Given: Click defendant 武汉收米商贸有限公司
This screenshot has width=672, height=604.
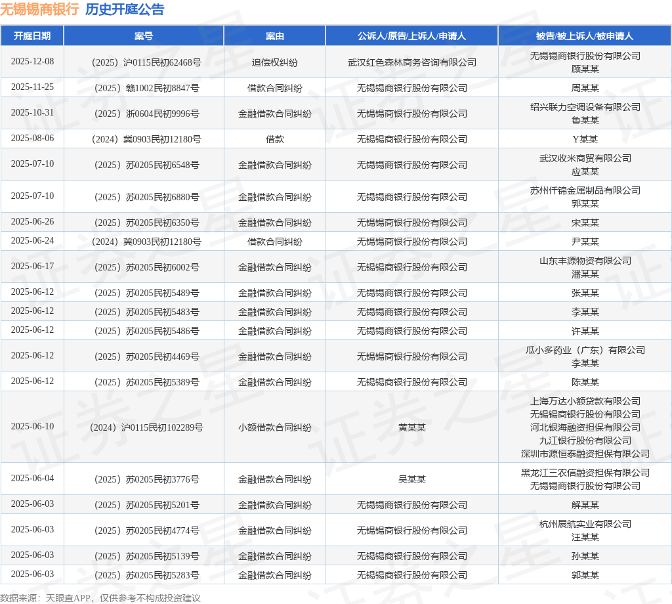Looking at the screenshot, I should (x=585, y=159).
